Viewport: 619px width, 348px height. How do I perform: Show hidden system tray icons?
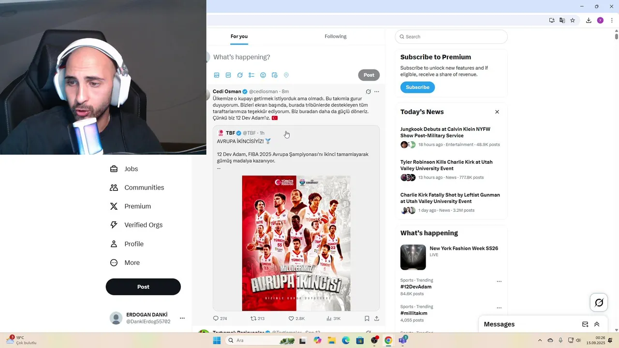pos(540,340)
